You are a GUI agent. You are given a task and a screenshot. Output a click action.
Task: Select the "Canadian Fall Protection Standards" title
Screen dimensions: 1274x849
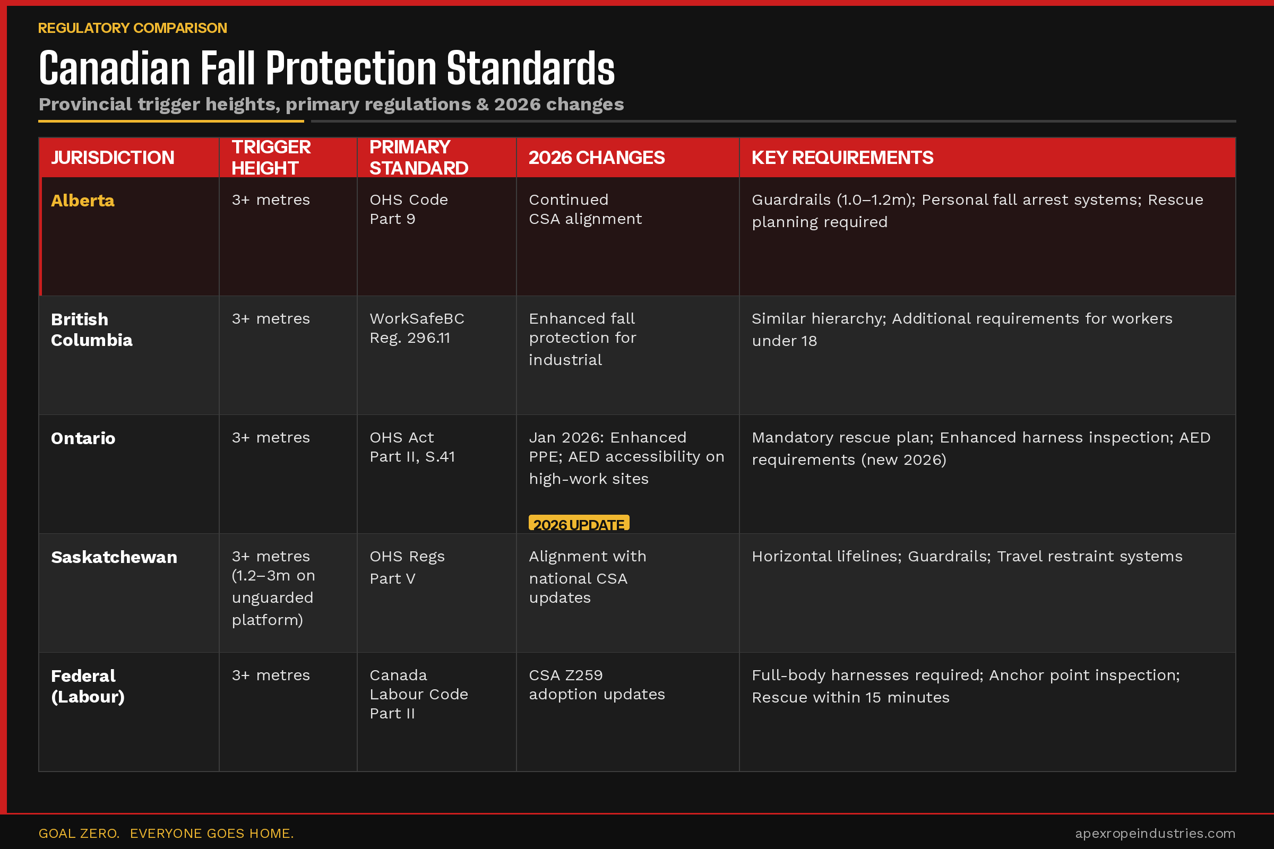click(x=326, y=68)
